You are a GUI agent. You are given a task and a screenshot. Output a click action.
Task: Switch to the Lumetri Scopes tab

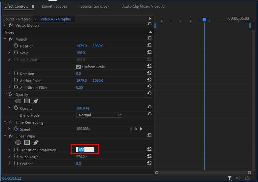point(54,6)
